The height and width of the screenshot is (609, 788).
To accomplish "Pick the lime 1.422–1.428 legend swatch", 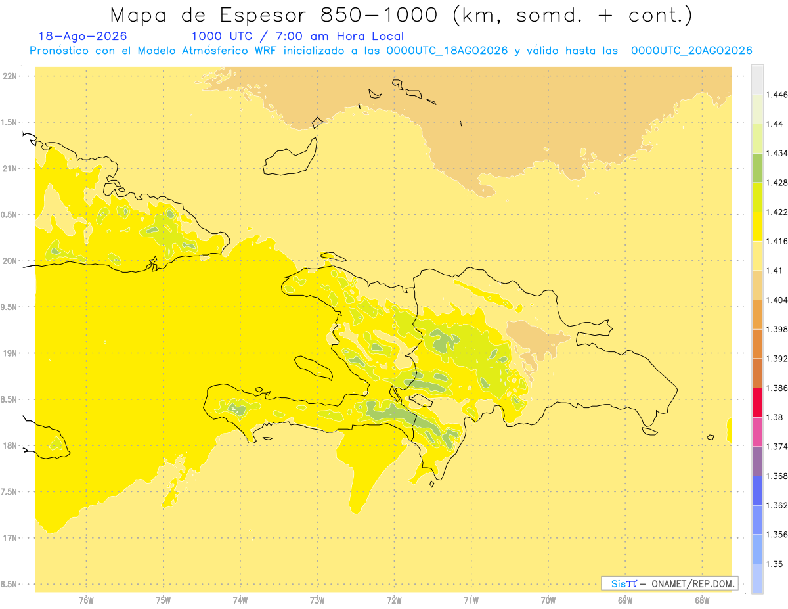I will (x=757, y=197).
